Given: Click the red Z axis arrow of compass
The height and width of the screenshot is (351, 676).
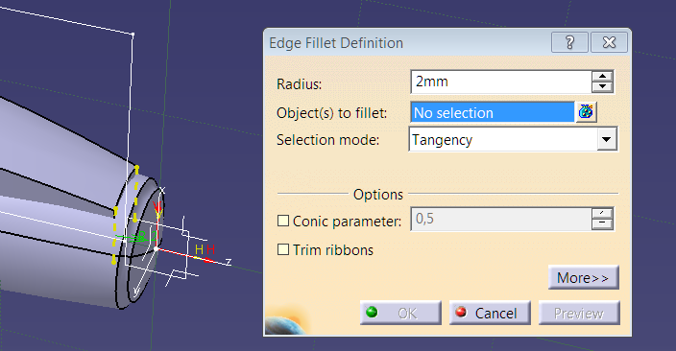Looking at the screenshot, I should click(208, 260).
